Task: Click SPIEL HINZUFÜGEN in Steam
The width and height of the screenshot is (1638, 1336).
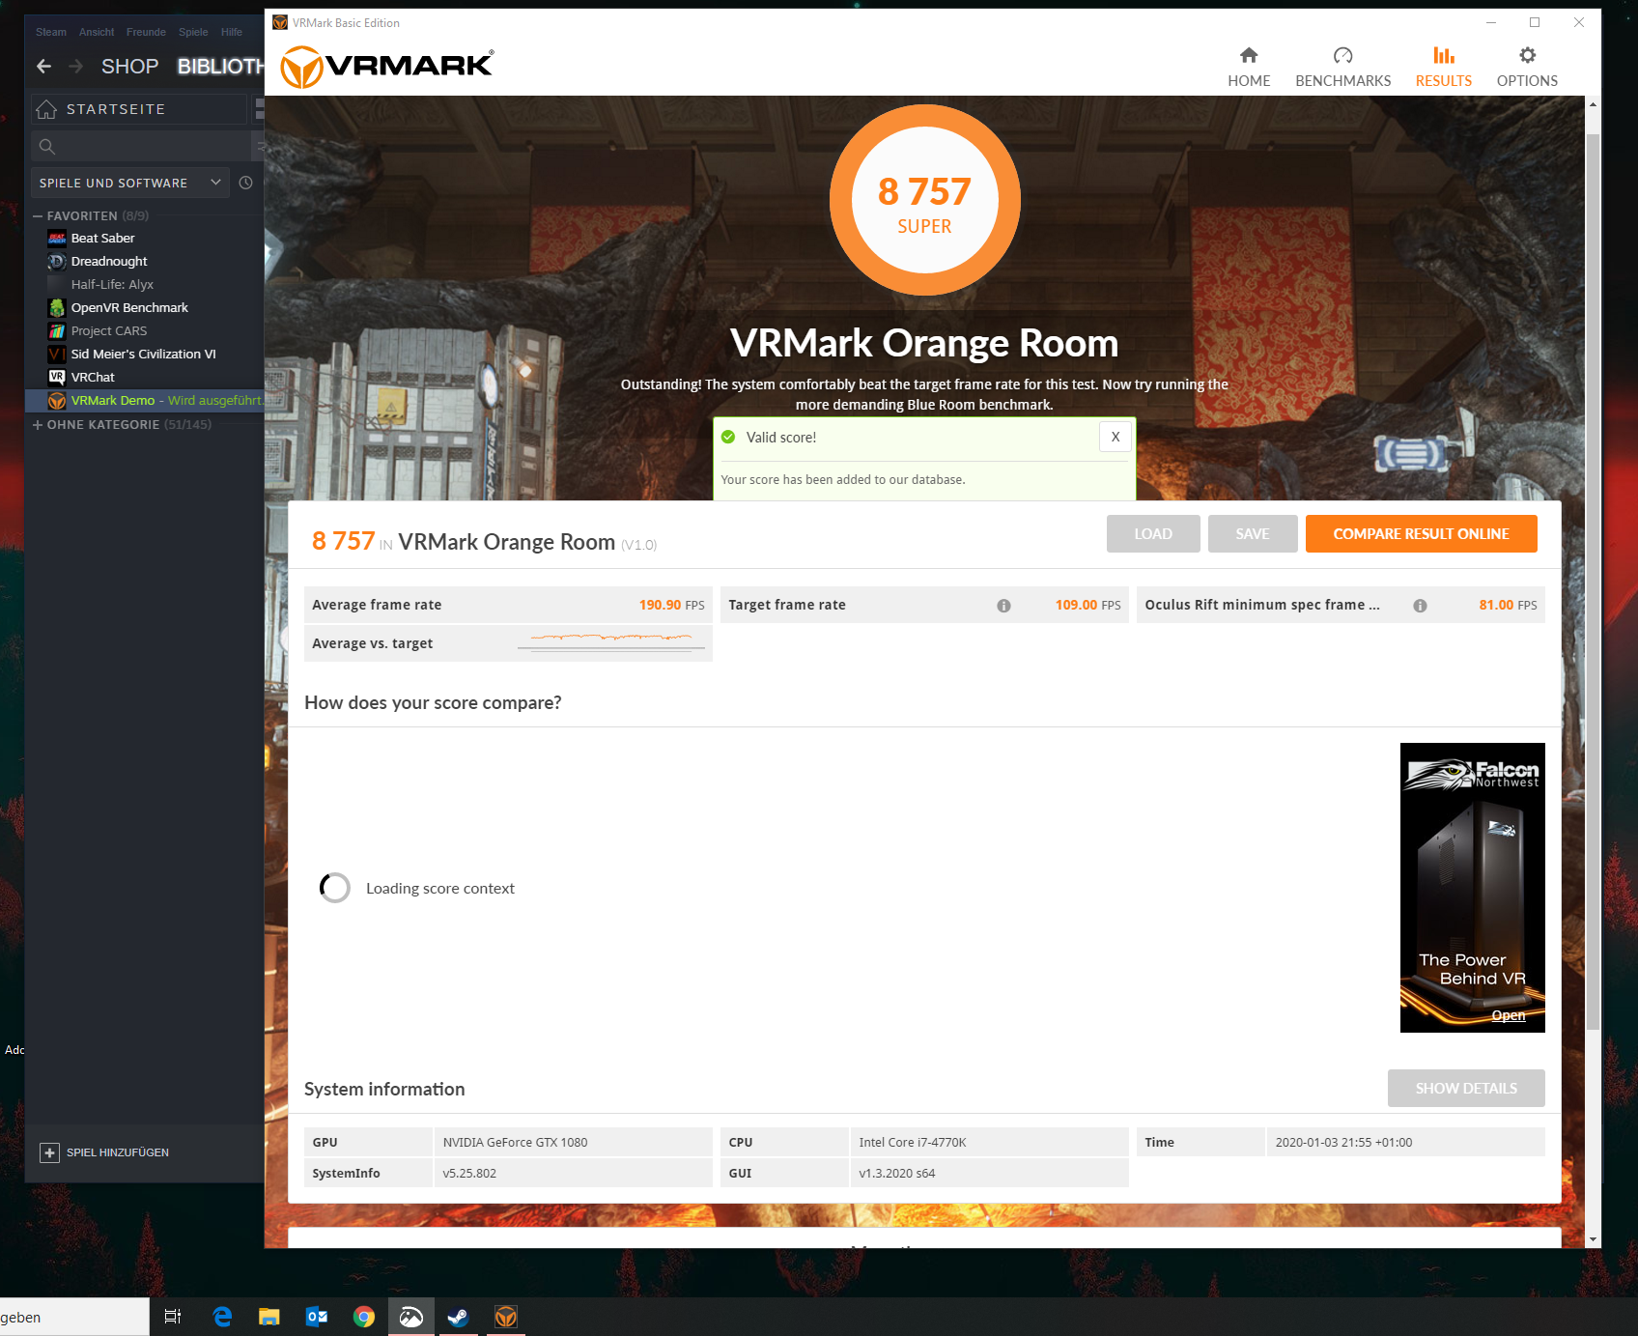Action: point(104,1152)
